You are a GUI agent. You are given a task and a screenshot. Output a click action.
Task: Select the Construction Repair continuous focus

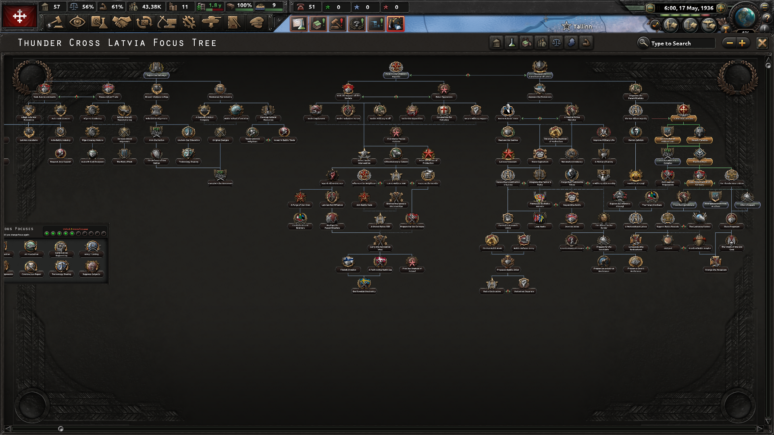pos(31,269)
